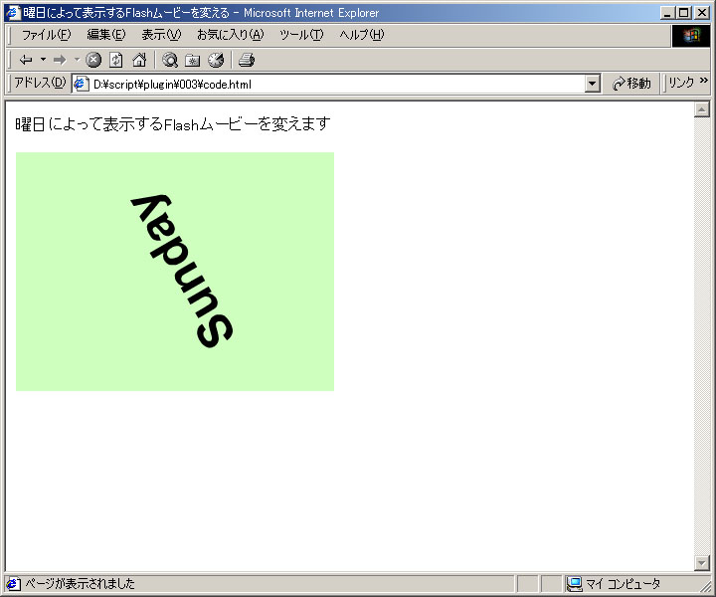716x597 pixels.
Task: Click the scrollbar up arrow
Action: tap(701, 109)
